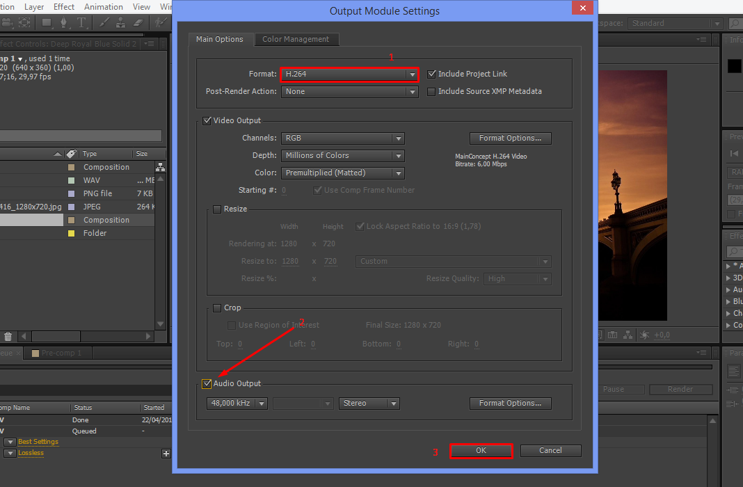The height and width of the screenshot is (487, 743).
Task: Click the reset exposure icon
Action: tap(644, 335)
